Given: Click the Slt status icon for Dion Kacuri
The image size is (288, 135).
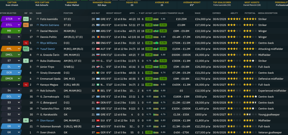Looking at the screenshot, I should 26,120.
